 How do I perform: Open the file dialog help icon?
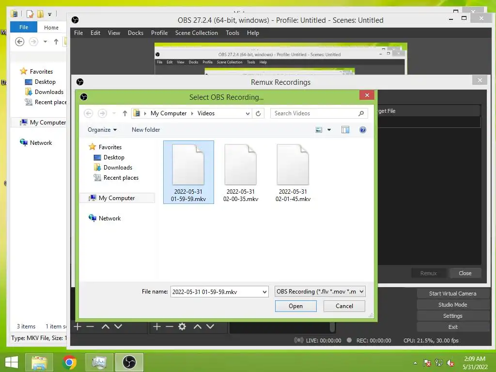click(x=362, y=130)
